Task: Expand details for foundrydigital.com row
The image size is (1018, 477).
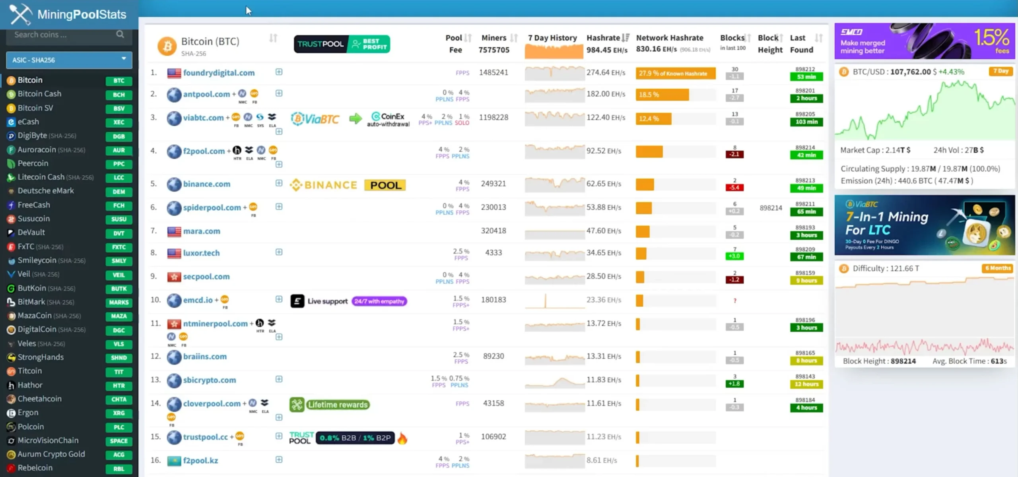Action: [x=279, y=72]
